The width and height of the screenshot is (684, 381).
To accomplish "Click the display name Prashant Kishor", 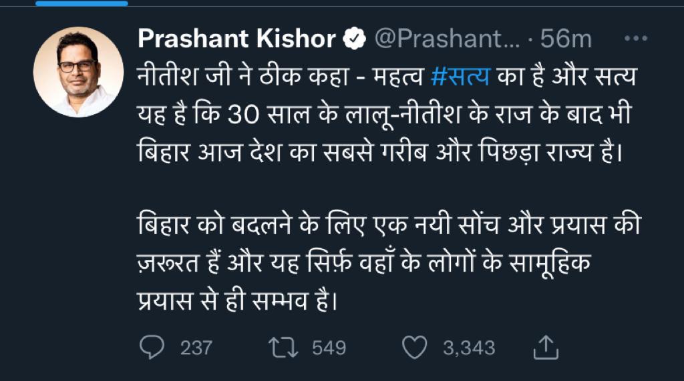I will (236, 40).
